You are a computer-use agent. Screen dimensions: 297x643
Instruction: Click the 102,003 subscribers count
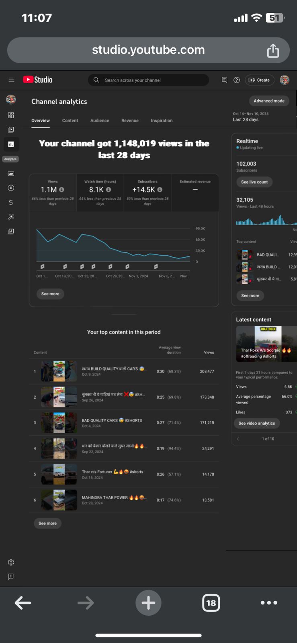(x=246, y=164)
